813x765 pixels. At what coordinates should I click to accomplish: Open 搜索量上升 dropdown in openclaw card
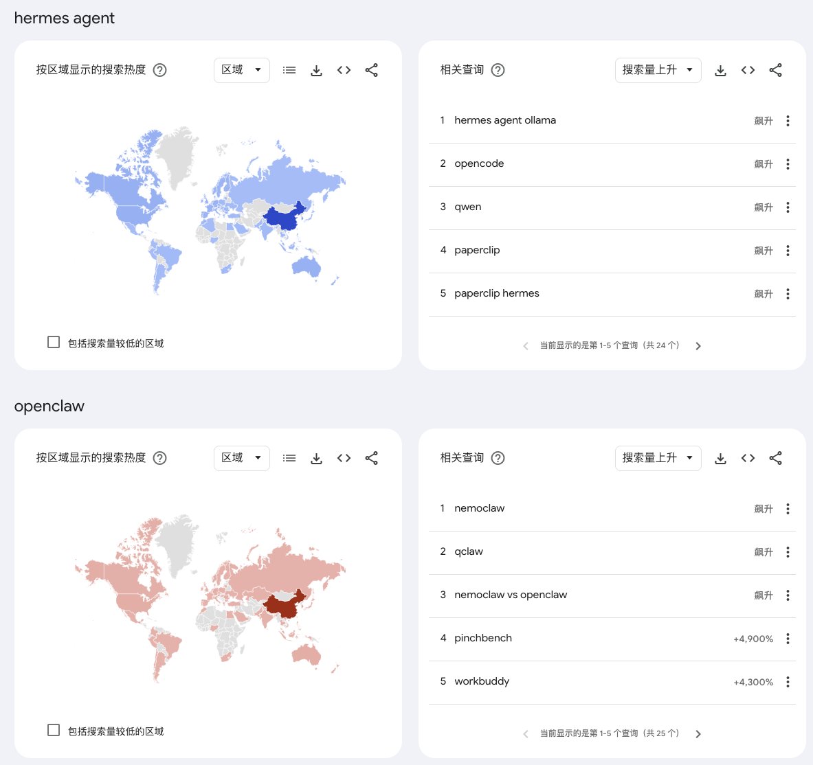click(658, 458)
